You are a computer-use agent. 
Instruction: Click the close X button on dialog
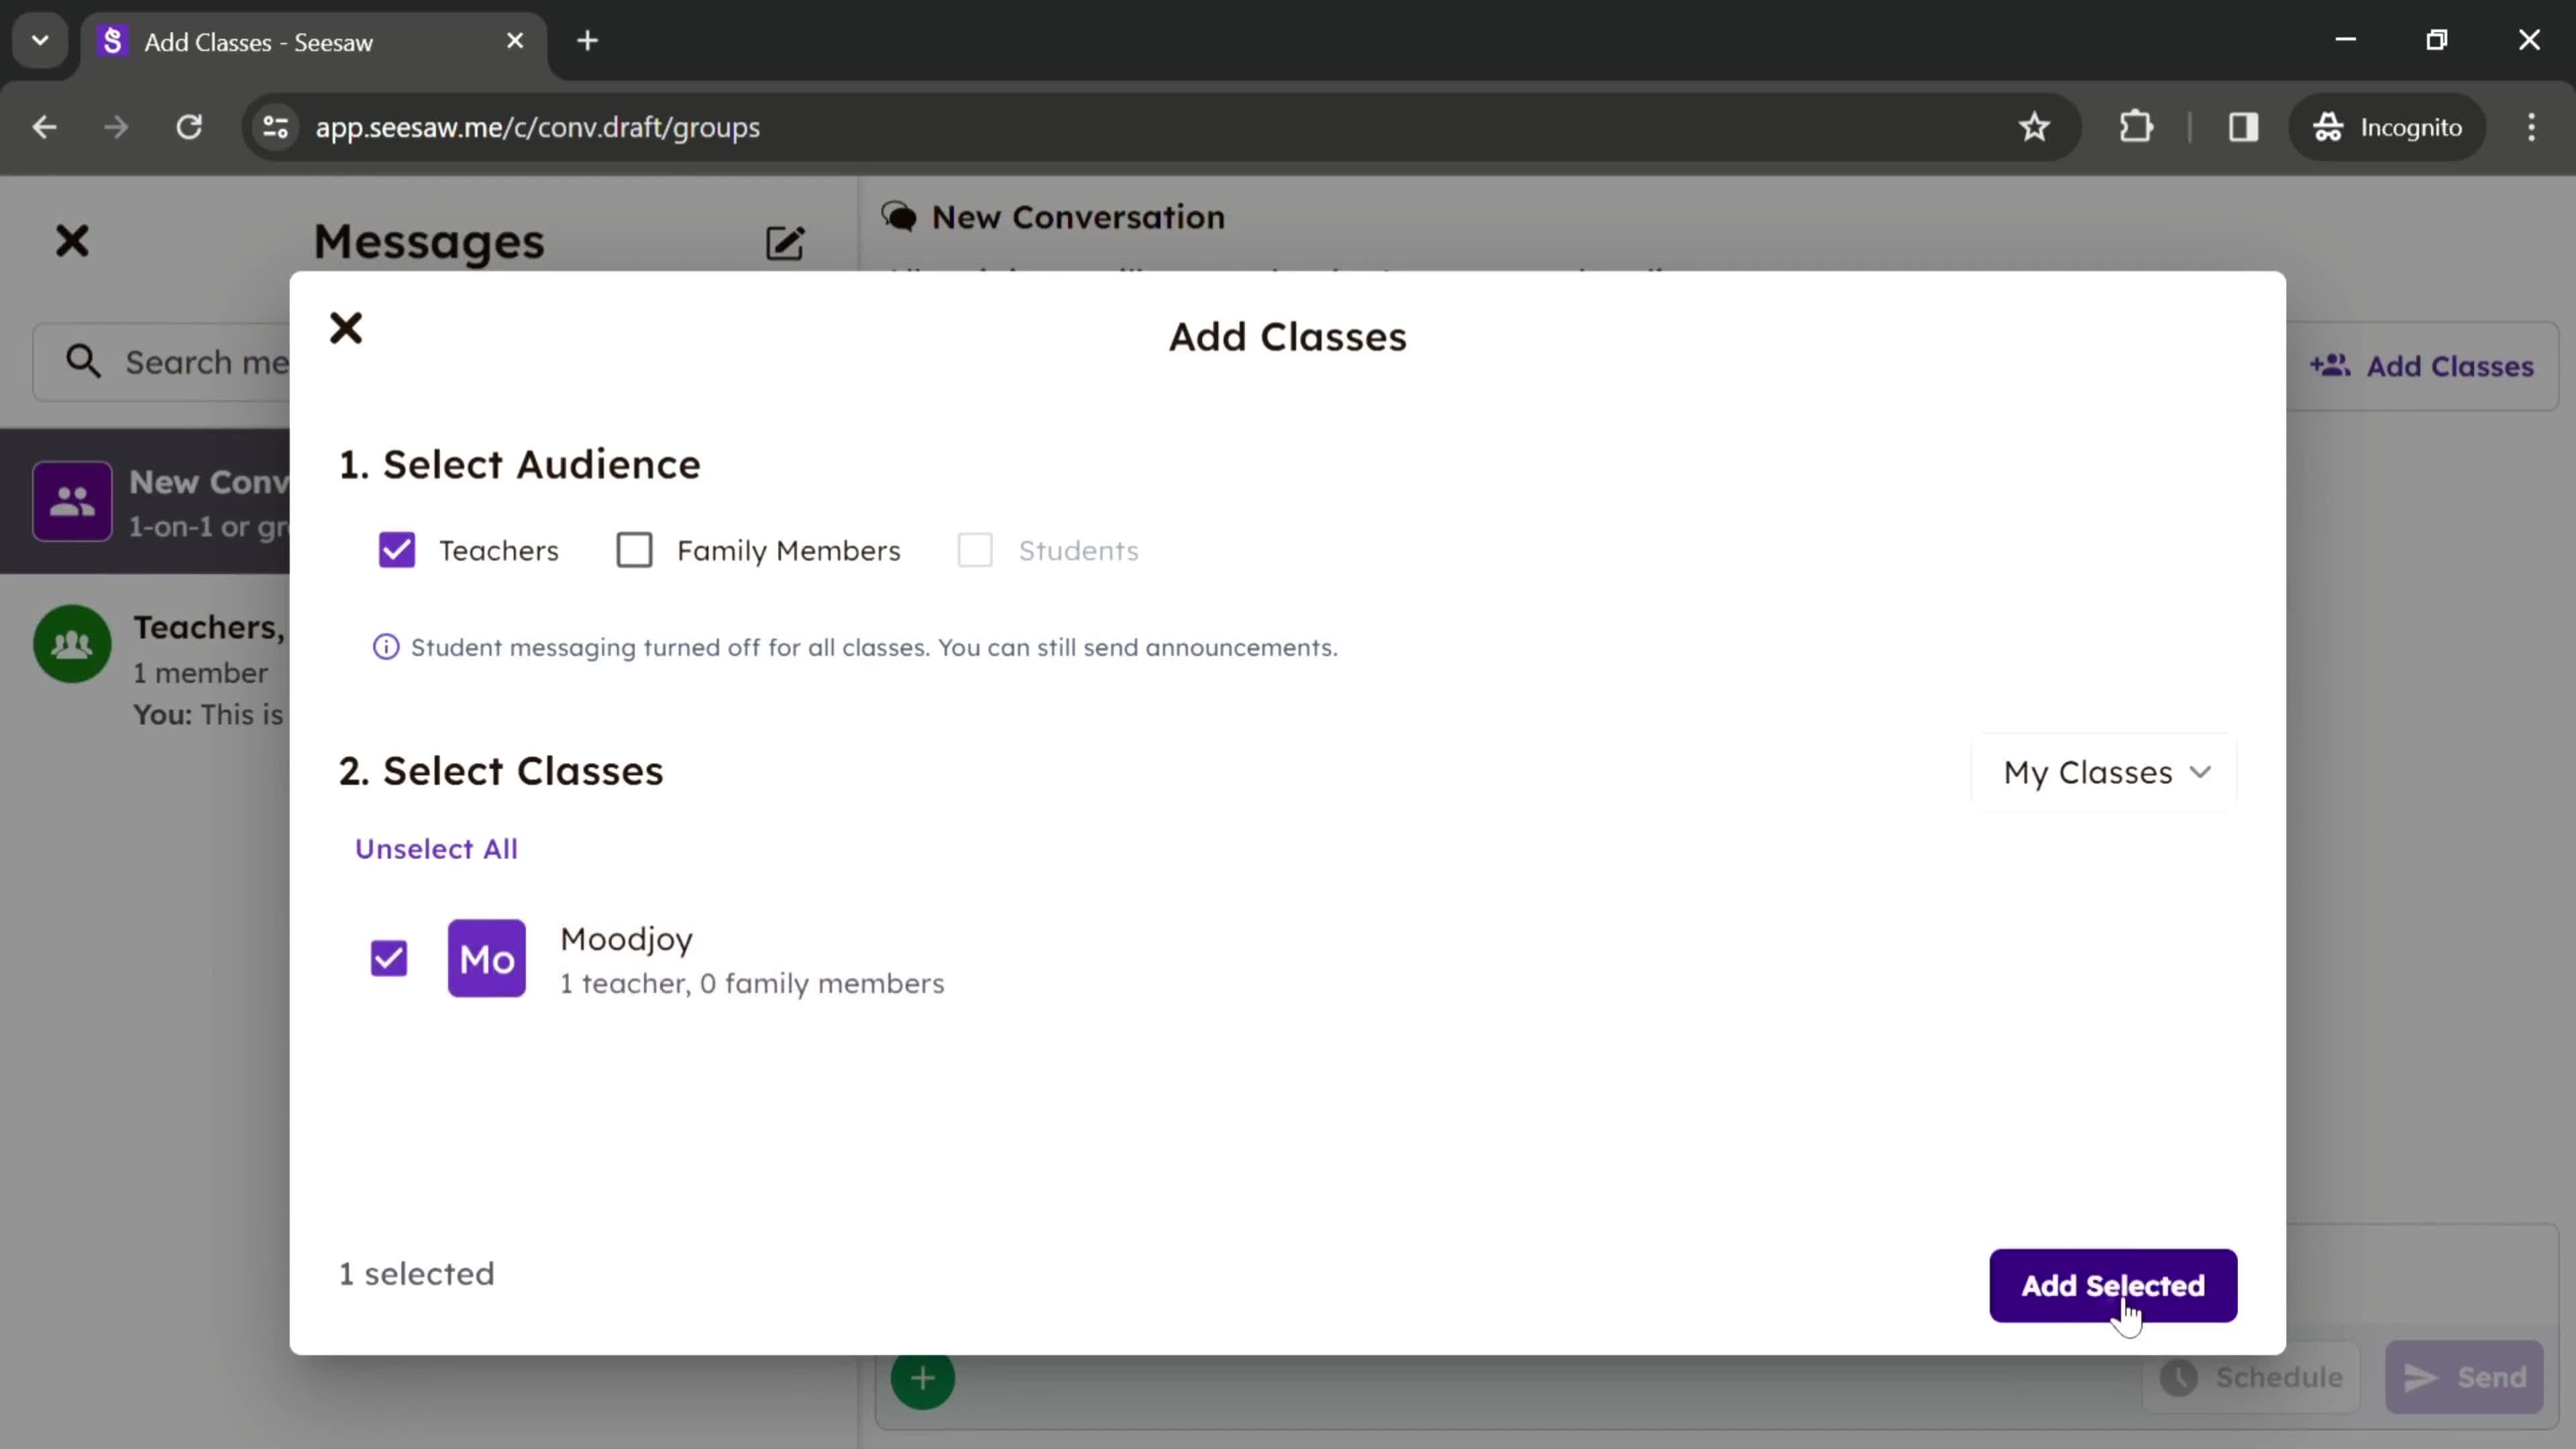[x=347, y=327]
